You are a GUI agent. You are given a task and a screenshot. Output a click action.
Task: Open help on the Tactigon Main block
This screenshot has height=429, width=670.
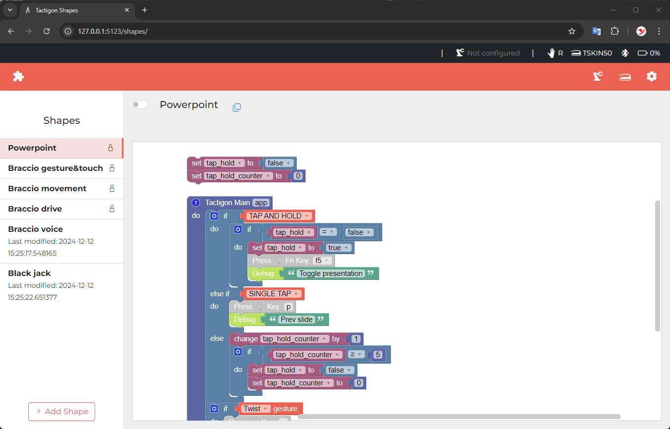(196, 203)
